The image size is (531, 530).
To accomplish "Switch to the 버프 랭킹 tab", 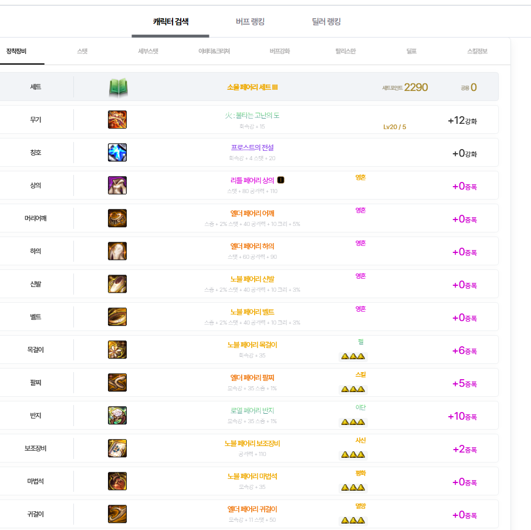I will (x=250, y=22).
